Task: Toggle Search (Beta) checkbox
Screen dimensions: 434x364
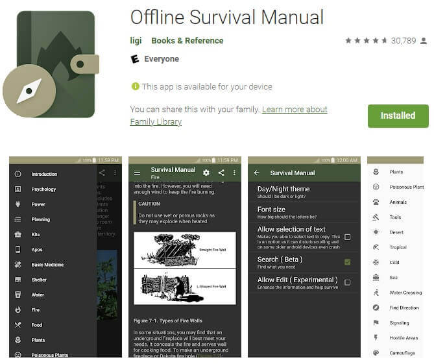Action: [x=347, y=261]
